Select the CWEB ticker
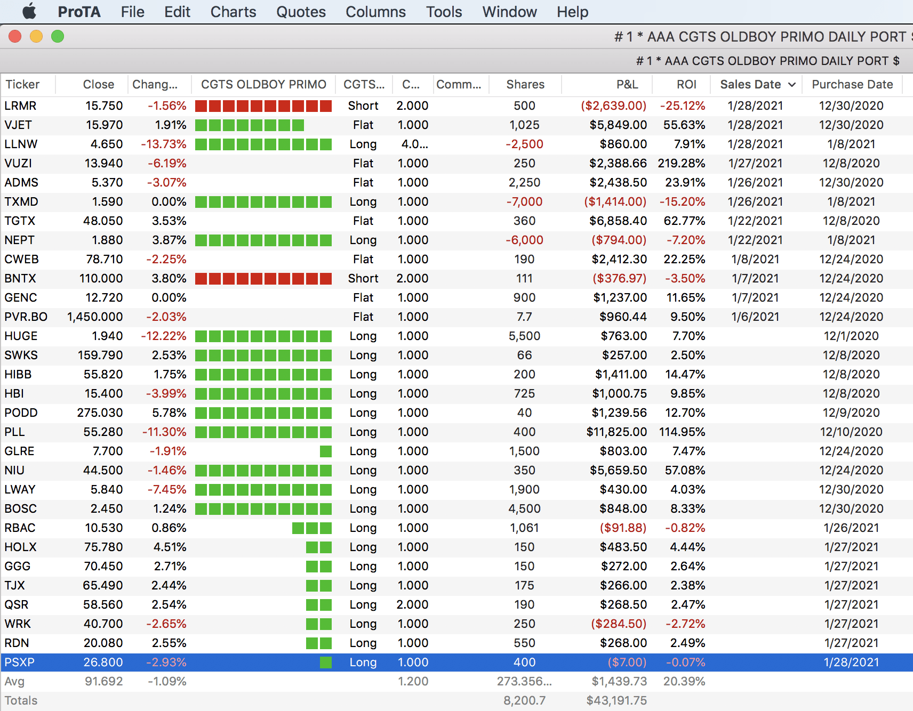The width and height of the screenshot is (913, 711). coord(21,259)
